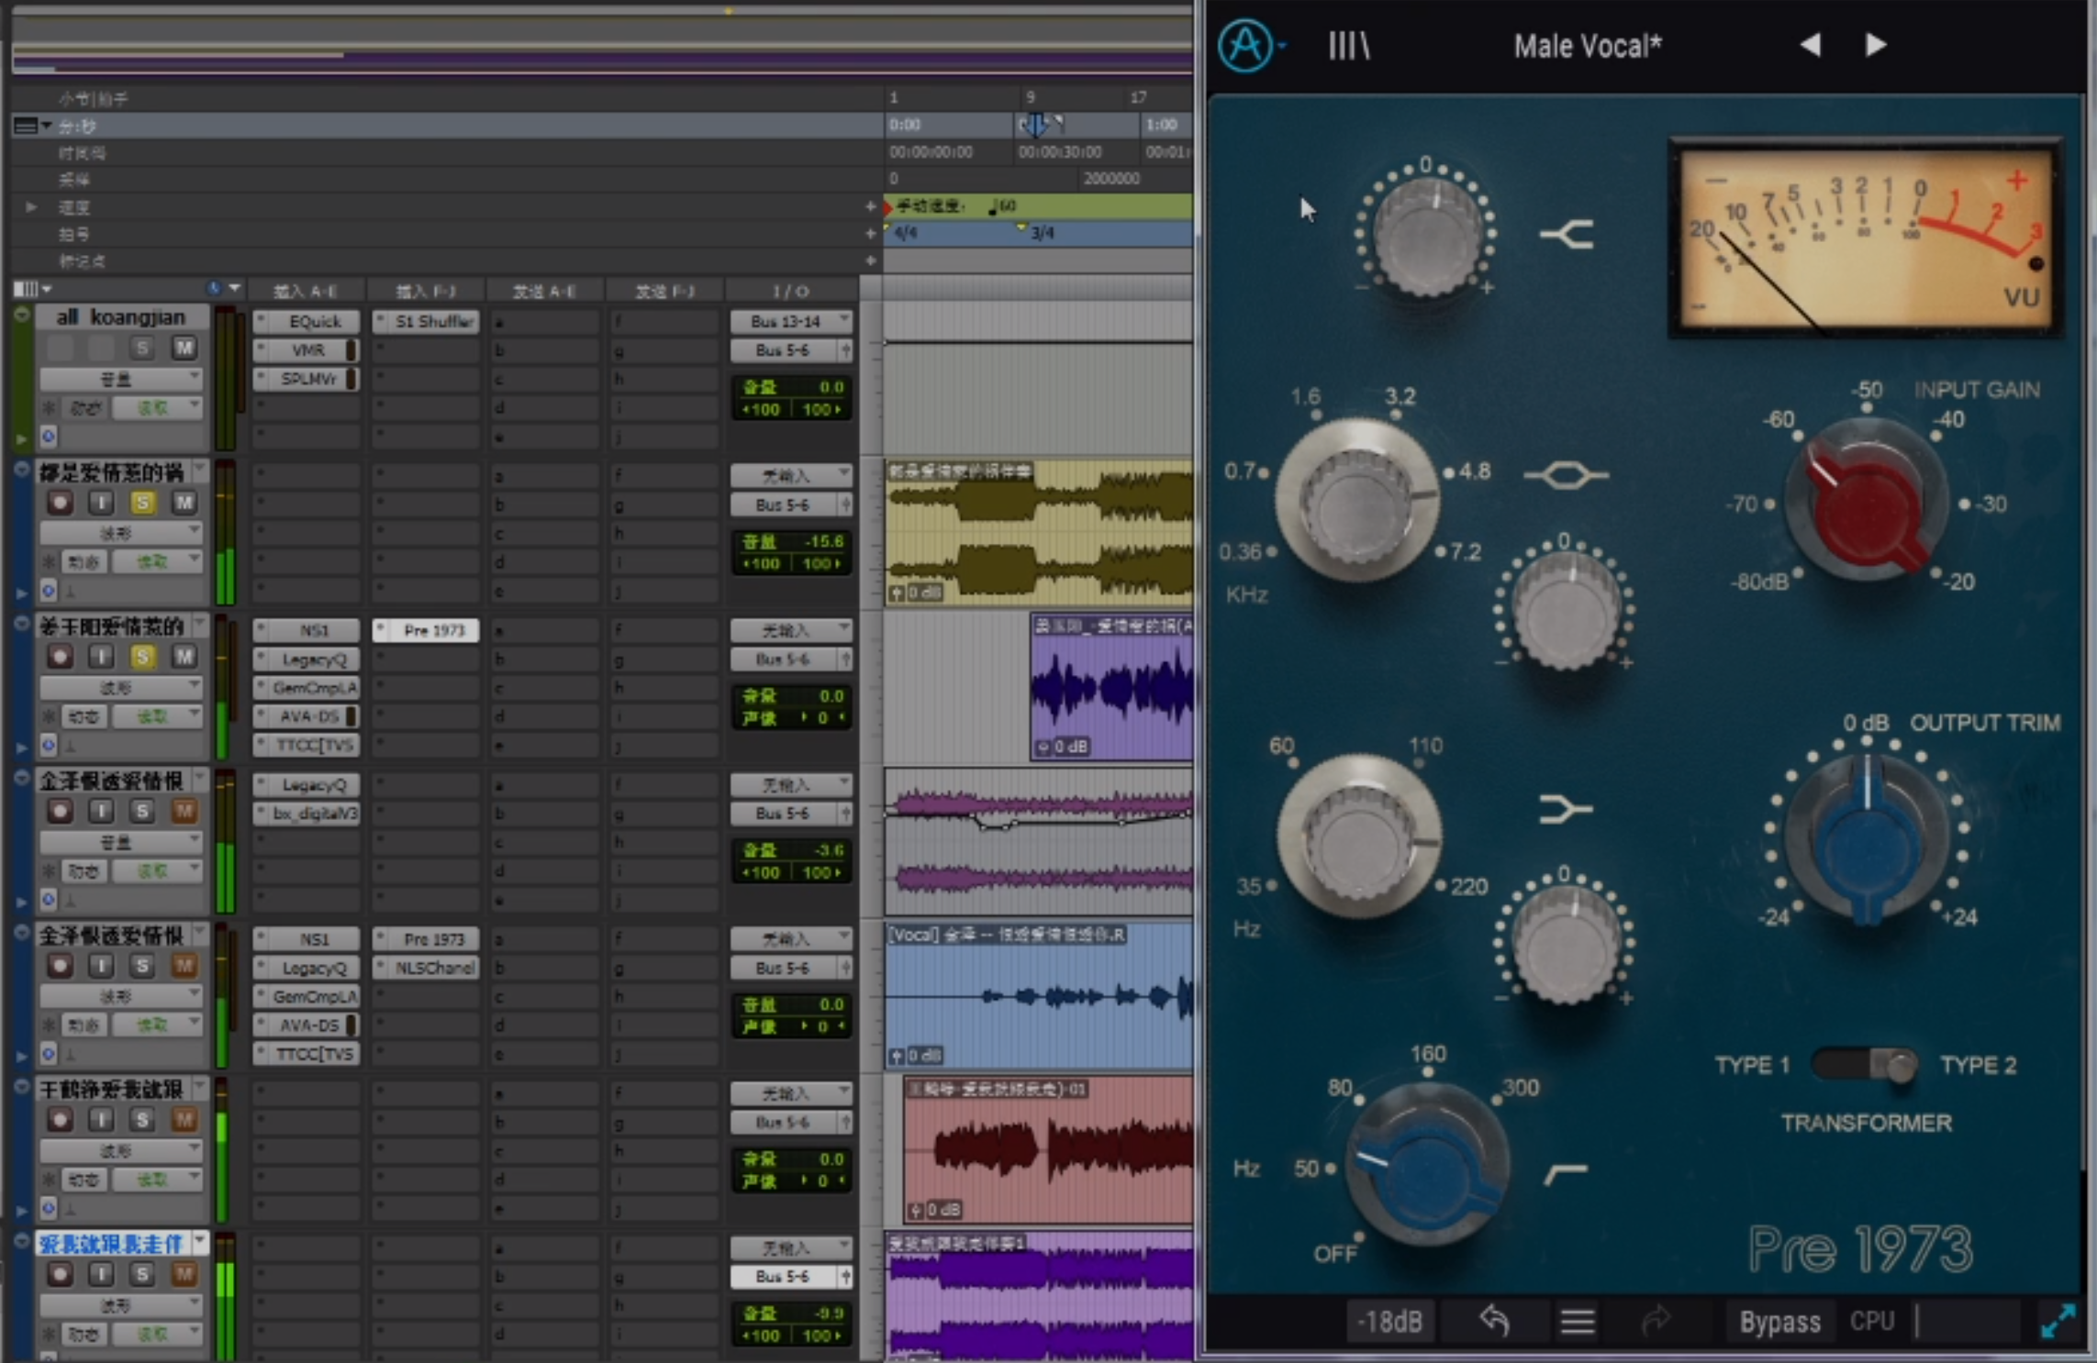This screenshot has width=2097, height=1363.
Task: Open the preset browser library icon
Action: pos(1348,45)
